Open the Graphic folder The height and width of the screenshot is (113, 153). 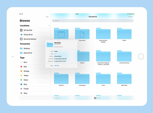pos(83,56)
